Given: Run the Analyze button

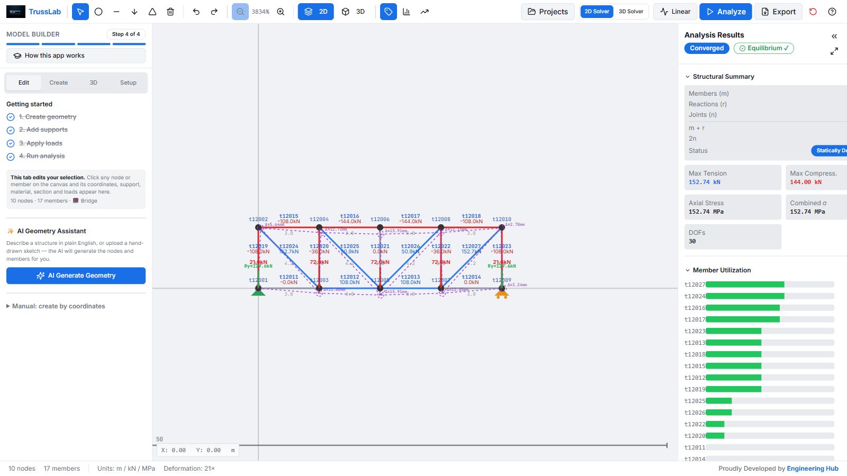Looking at the screenshot, I should click(726, 12).
